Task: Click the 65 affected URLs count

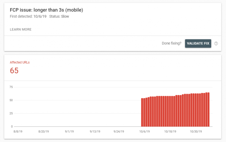Action: (14, 71)
